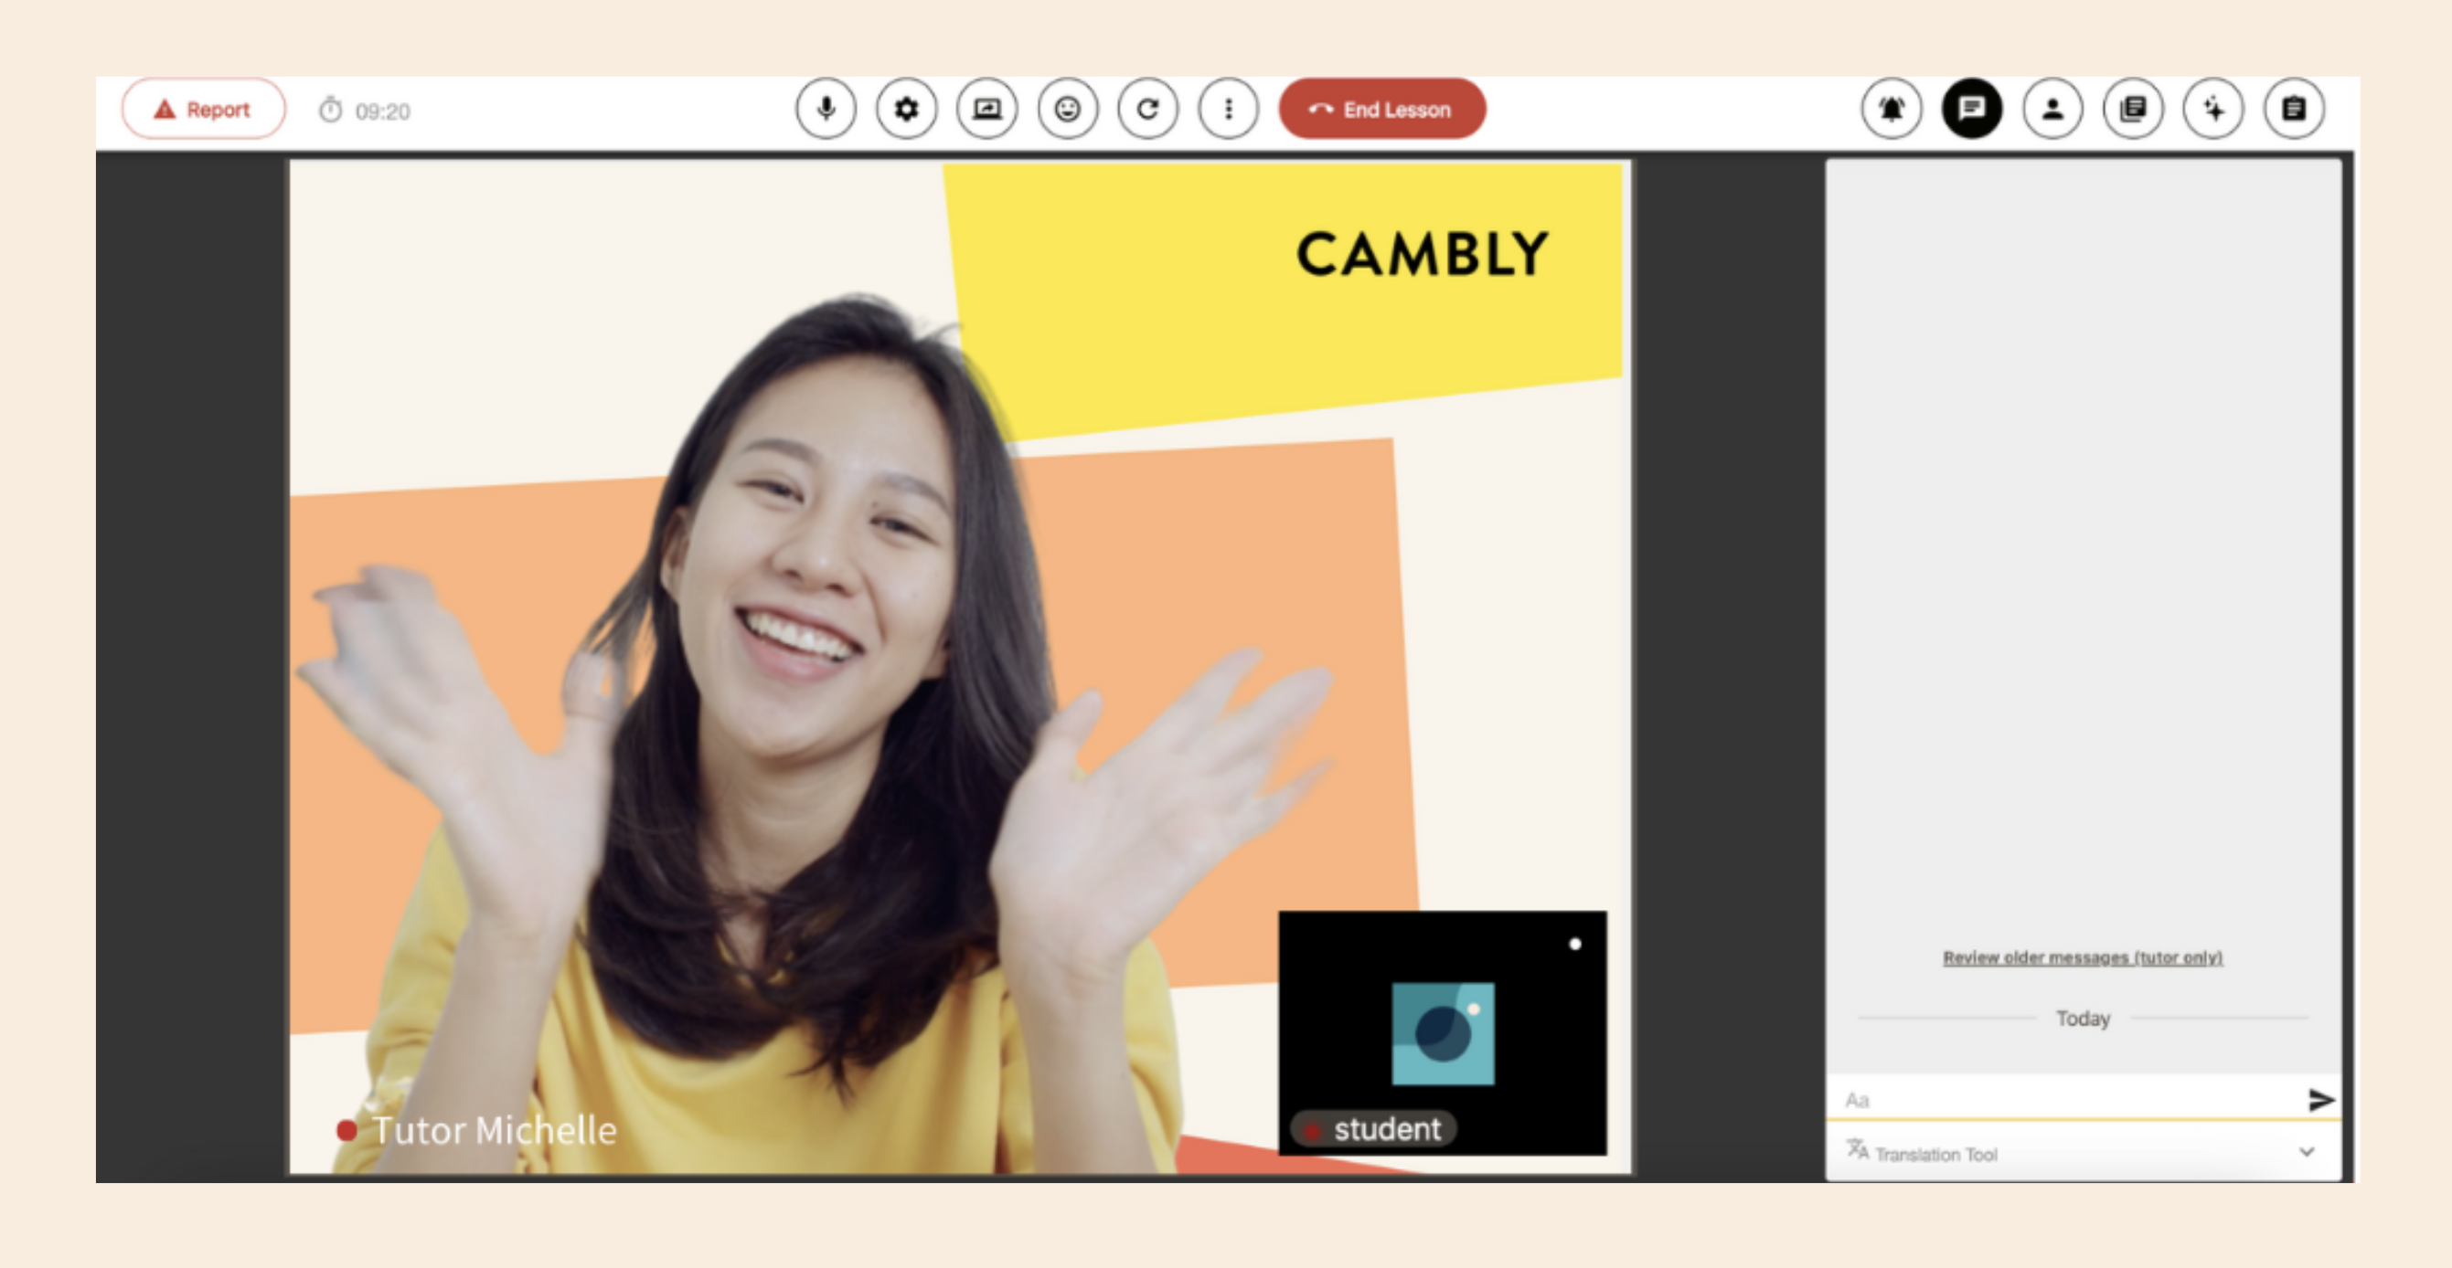Click the sparkle AI assistant icon
The height and width of the screenshot is (1268, 2452).
(2213, 110)
